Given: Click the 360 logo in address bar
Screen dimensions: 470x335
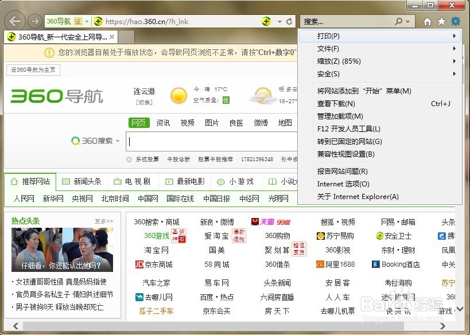Looking at the screenshot, I should click(x=98, y=21).
